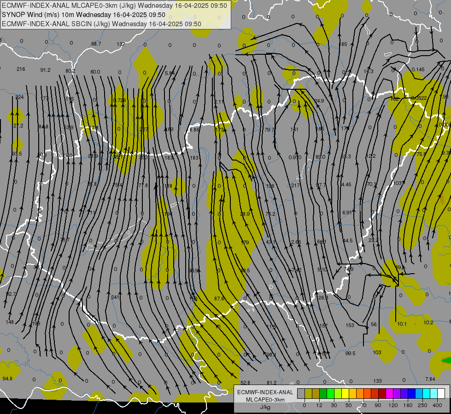The width and height of the screenshot is (451, 414).
Task: Click the map value 87.6
Action: [x=219, y=299]
